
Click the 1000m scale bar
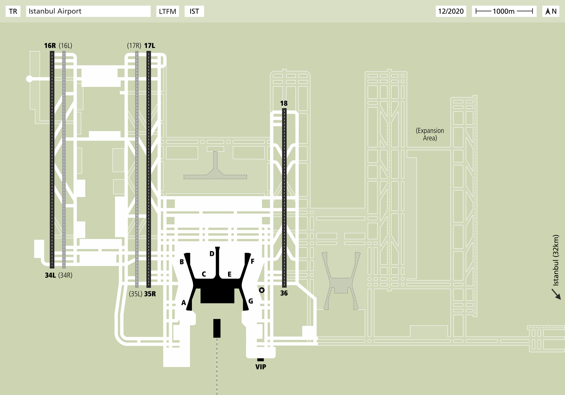[504, 11]
